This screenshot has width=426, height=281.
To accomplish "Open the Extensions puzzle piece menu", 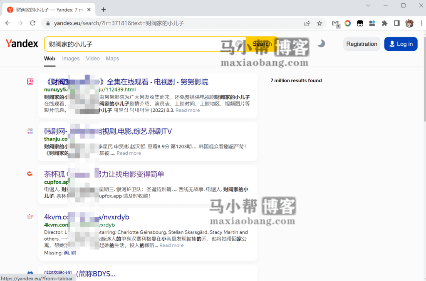I will click(384, 23).
